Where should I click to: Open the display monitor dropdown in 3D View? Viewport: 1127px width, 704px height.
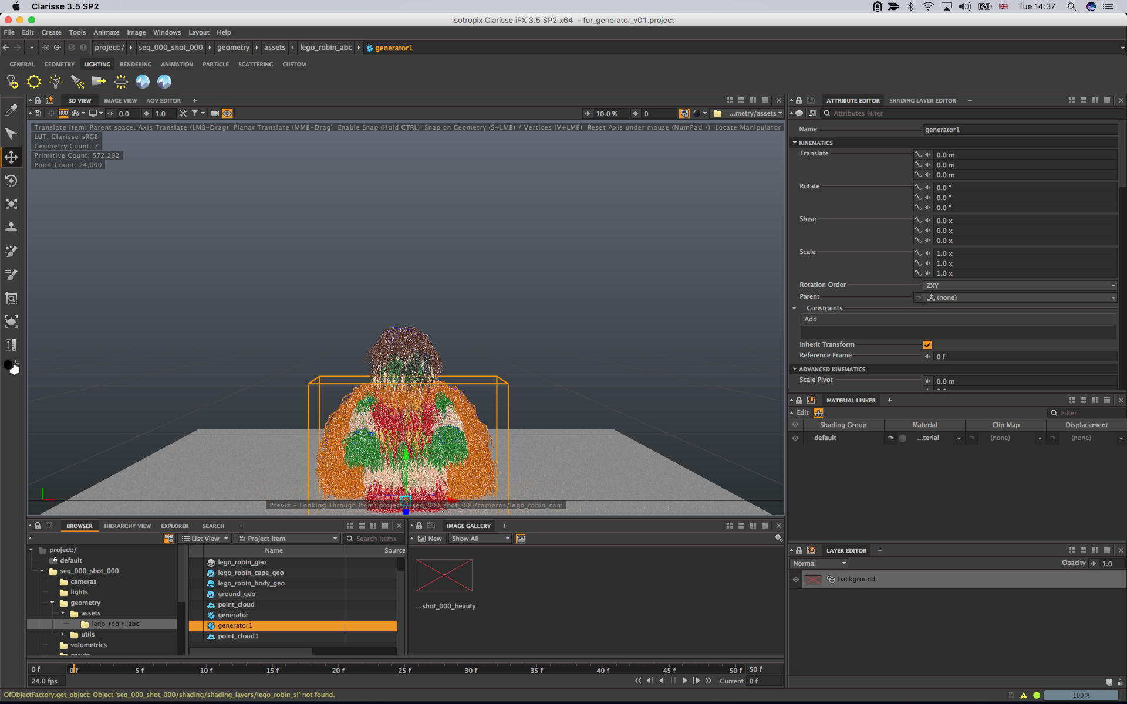[96, 113]
